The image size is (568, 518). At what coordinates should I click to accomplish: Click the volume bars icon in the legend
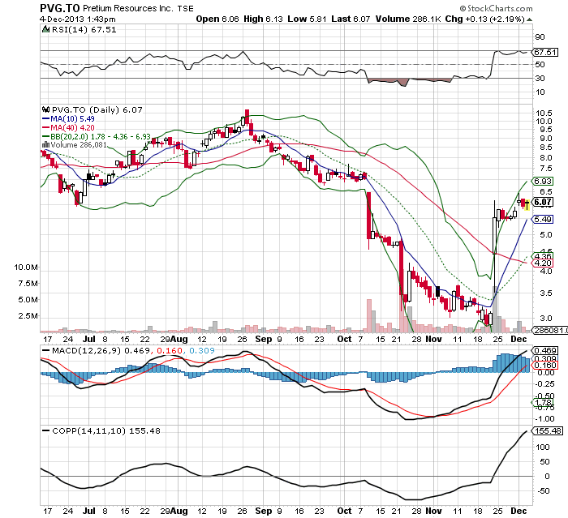coord(45,145)
